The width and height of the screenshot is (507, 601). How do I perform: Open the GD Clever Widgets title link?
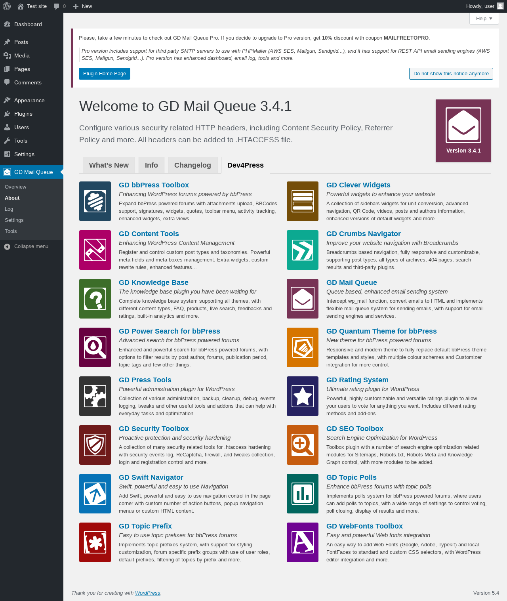point(358,185)
